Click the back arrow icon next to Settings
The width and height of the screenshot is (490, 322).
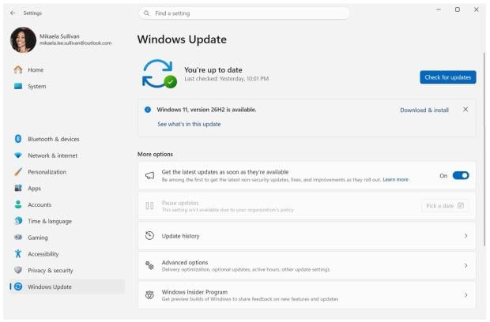point(13,13)
